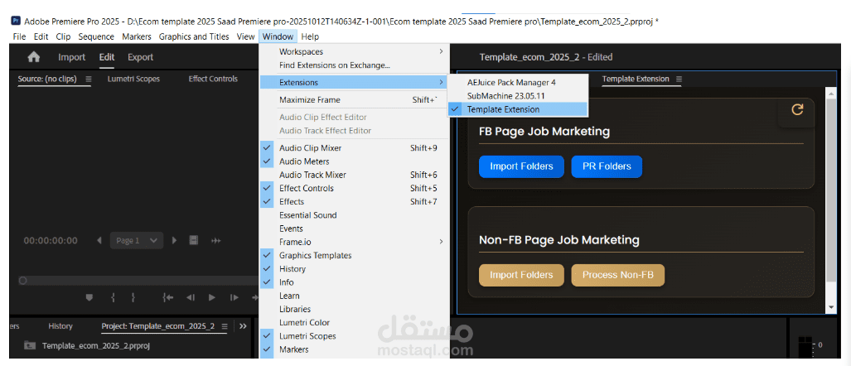The height and width of the screenshot is (366, 851).
Task: Click Import Folders under FB Page Job Marketing
Action: click(x=521, y=166)
